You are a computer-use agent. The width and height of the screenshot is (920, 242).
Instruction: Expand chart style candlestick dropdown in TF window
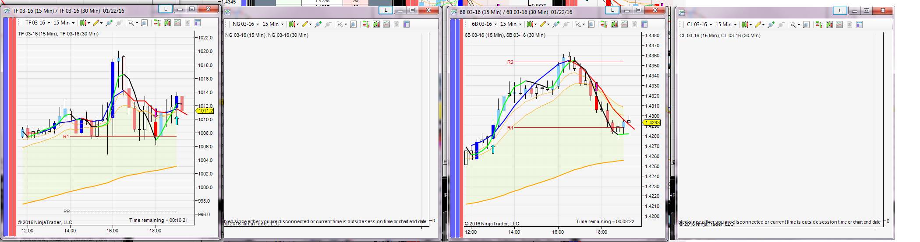89,23
